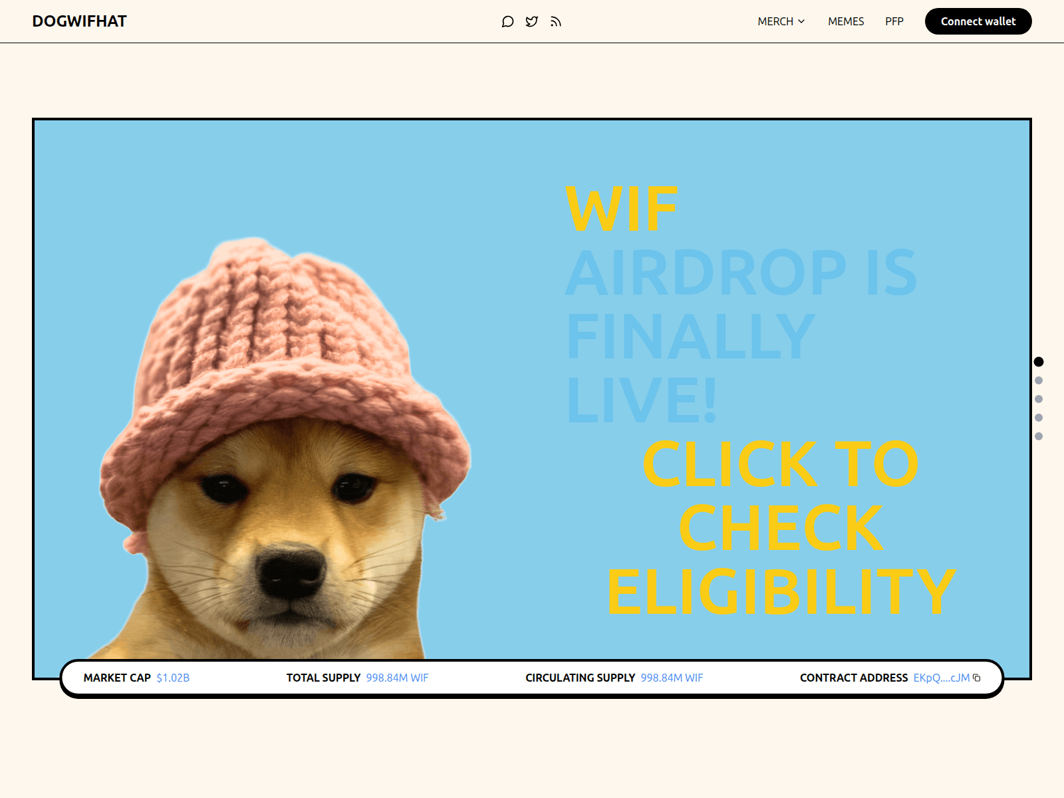
Task: Select the second carousel navigation dot
Action: [x=1039, y=381]
